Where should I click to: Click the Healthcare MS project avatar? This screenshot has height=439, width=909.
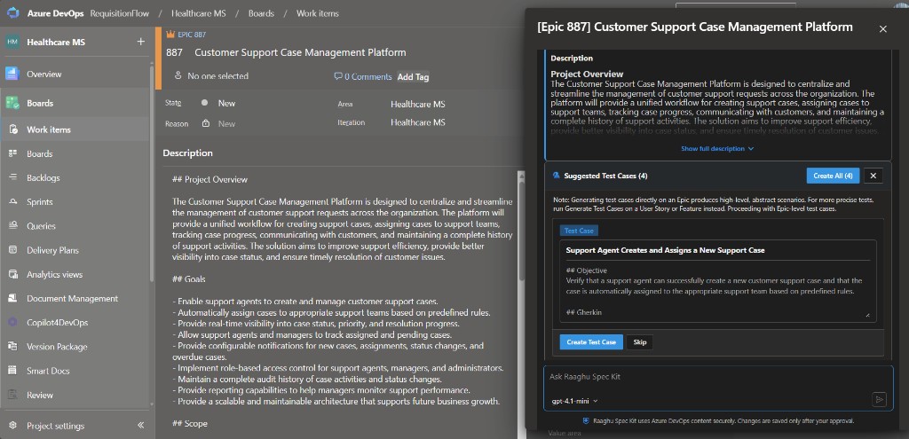(x=12, y=42)
